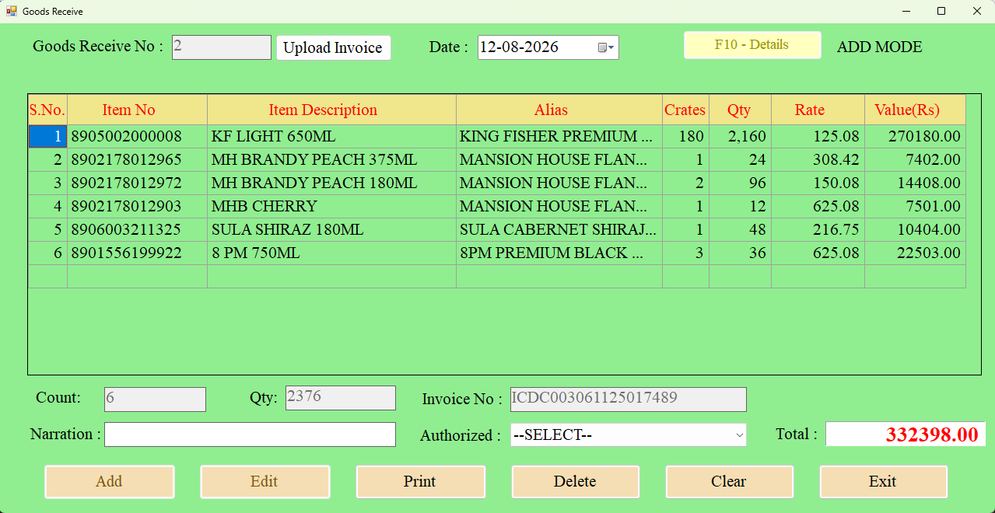Click SULA CABERNET SHIRAJ alias cell
The height and width of the screenshot is (513, 995).
[x=559, y=230]
